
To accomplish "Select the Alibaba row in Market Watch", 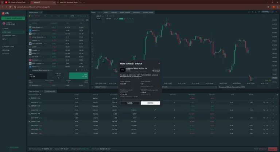I will coord(58,50).
